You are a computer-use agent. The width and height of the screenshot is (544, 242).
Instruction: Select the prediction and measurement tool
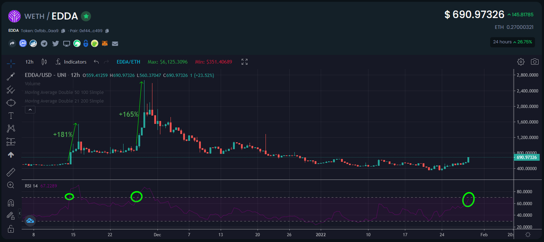(11, 142)
